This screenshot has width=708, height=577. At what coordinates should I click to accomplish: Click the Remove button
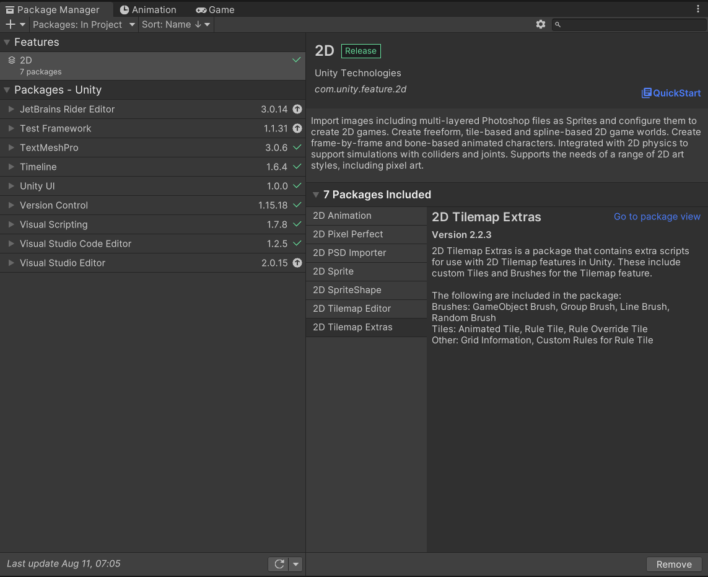(x=674, y=565)
